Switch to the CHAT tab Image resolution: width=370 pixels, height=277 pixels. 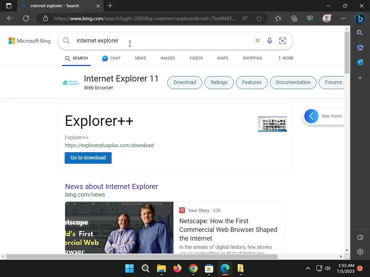111,58
